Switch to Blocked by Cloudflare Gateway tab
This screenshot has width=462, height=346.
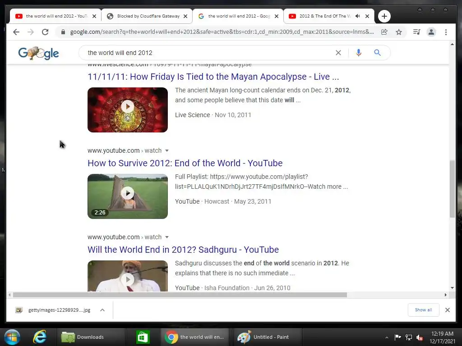tap(148, 16)
